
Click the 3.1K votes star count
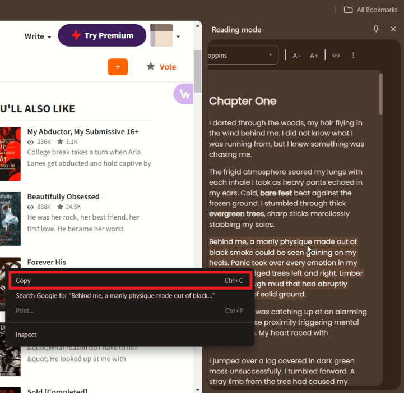[67, 141]
